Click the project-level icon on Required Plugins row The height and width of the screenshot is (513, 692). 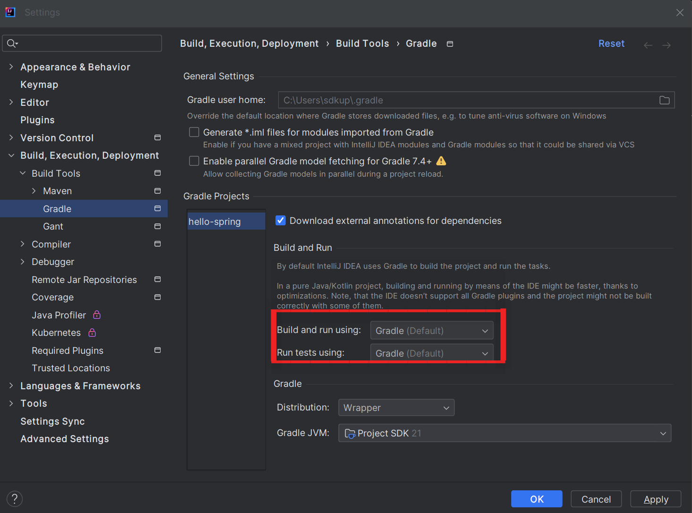tap(158, 350)
